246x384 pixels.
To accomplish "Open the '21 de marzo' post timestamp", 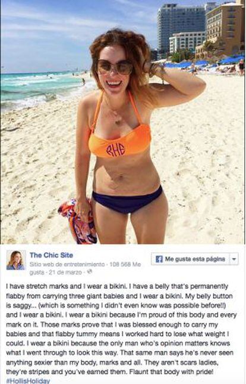I will pos(65,272).
